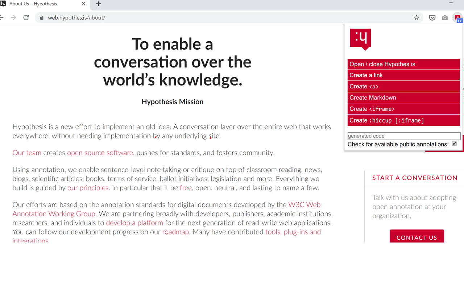Click the main headline To enable a conversation

[173, 62]
